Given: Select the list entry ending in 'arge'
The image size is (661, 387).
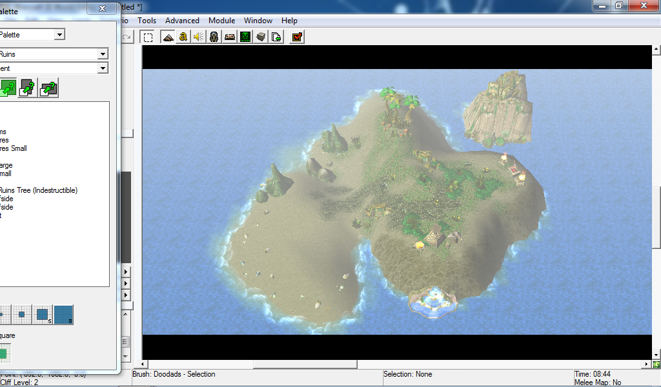Looking at the screenshot, I should click(x=6, y=165).
